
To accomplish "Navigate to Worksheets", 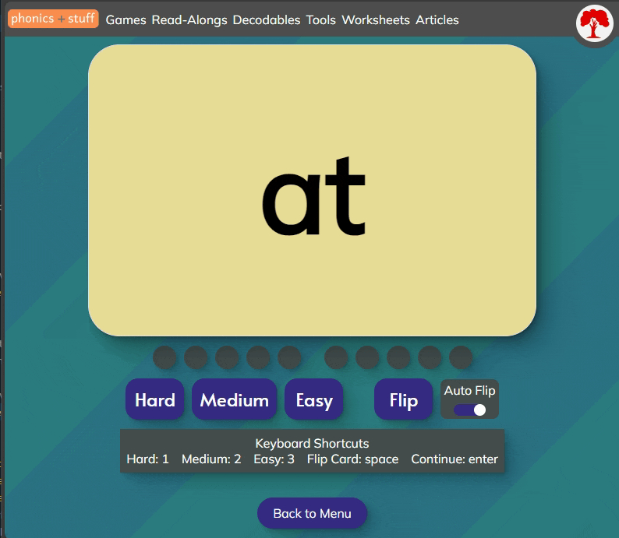I will coord(375,19).
